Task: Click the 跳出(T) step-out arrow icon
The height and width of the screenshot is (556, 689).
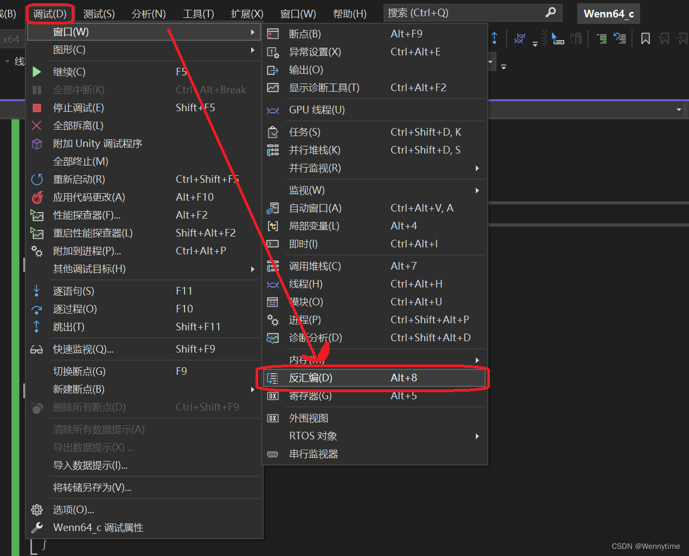Action: [36, 327]
